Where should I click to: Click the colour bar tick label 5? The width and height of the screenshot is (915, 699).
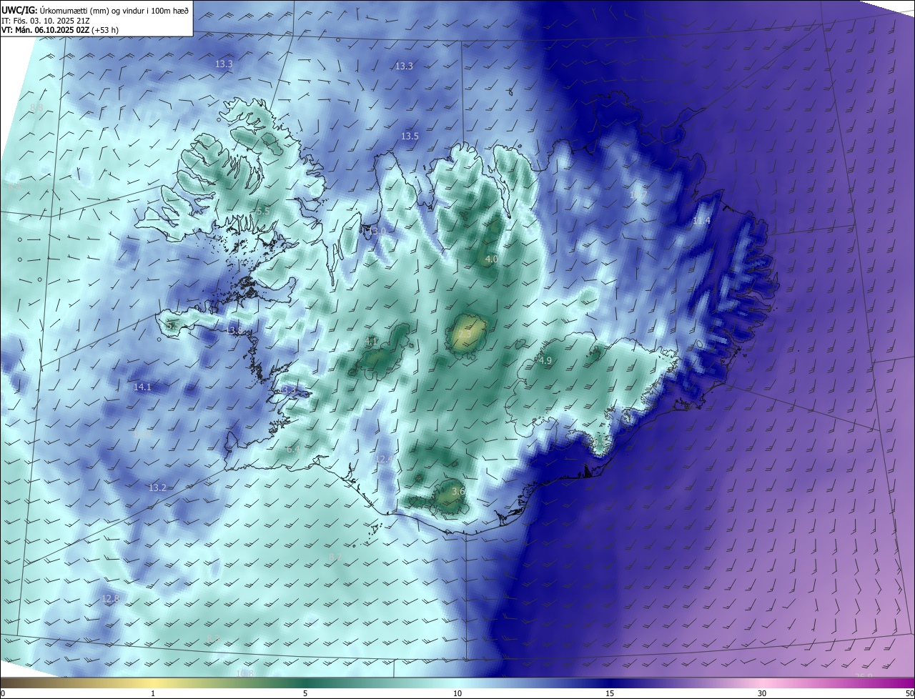point(305,693)
